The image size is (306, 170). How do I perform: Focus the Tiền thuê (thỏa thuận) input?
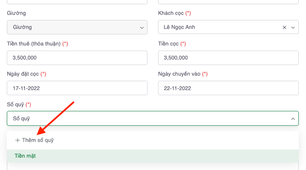coord(77,58)
